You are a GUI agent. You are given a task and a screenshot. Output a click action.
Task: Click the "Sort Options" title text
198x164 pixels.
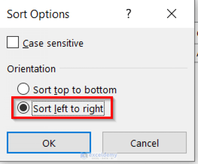(x=38, y=14)
